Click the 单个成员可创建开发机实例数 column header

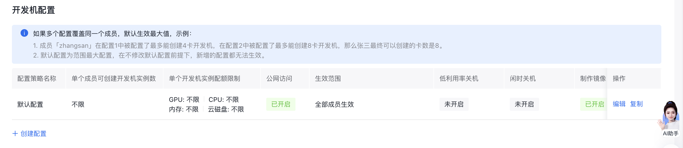point(114,79)
